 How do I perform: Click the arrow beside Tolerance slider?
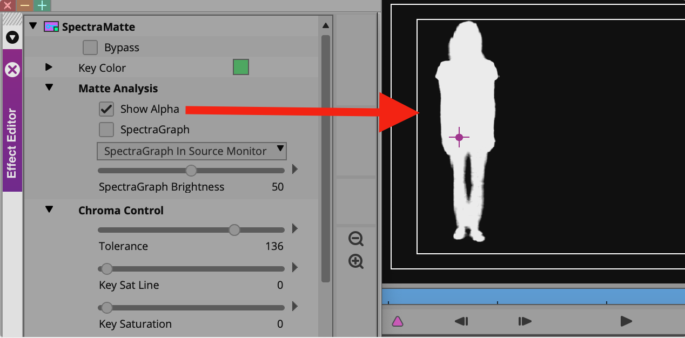[x=295, y=229]
